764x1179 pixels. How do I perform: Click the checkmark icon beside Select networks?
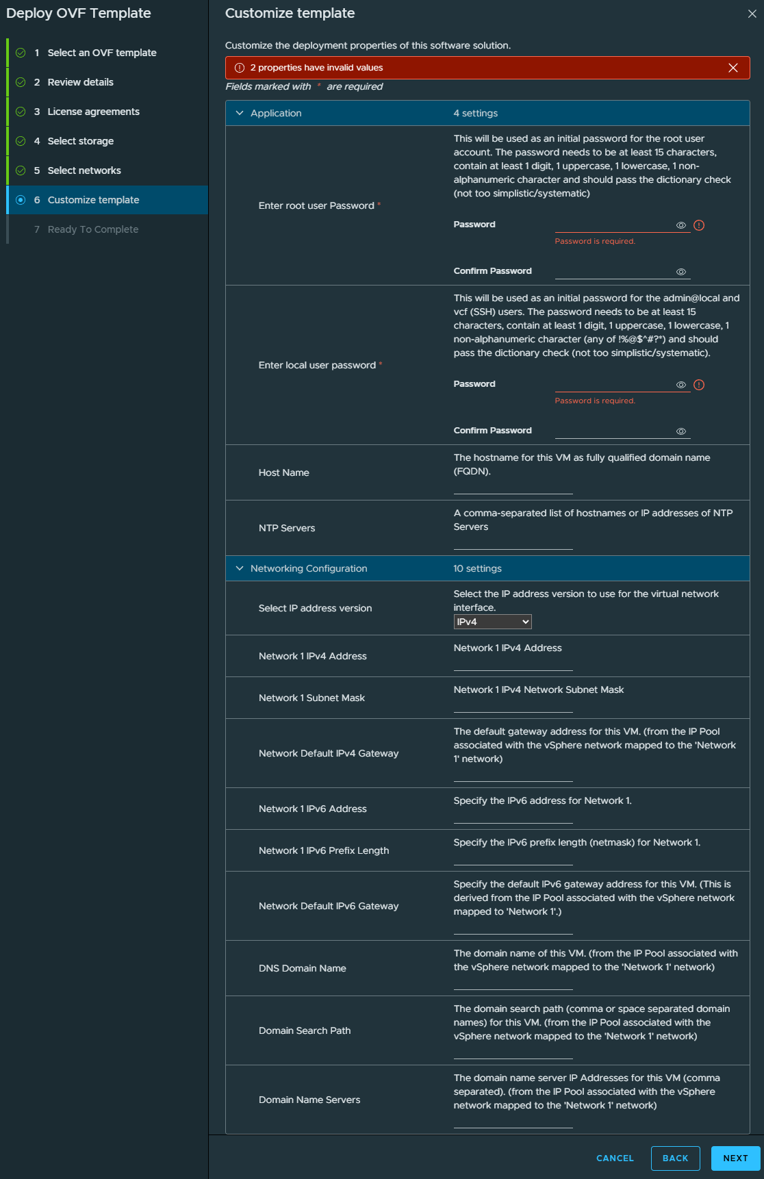[x=21, y=170]
